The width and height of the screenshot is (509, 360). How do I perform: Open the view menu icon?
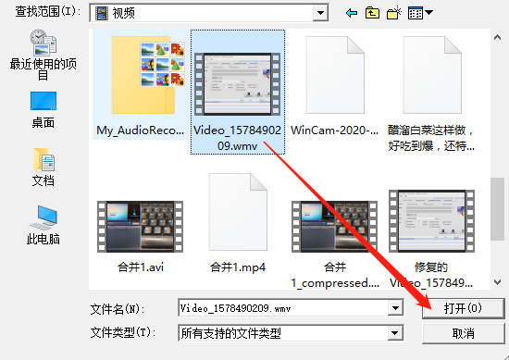coord(420,13)
